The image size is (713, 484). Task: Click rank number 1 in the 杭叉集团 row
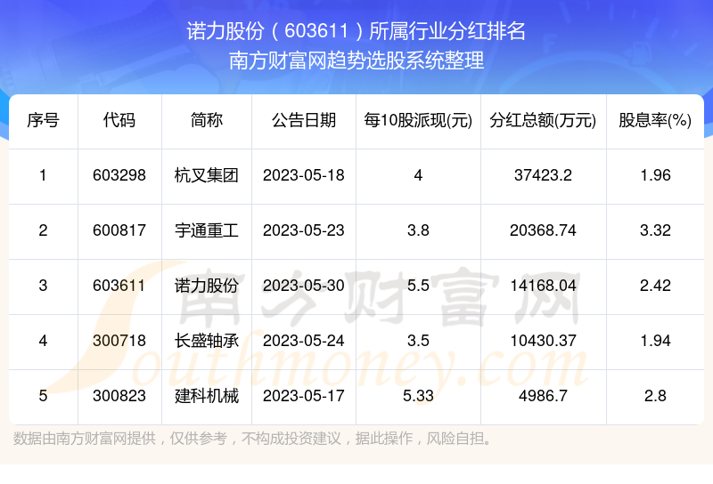click(x=43, y=175)
